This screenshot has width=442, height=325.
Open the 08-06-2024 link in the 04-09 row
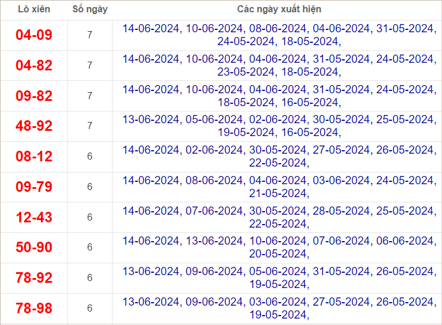pos(278,29)
